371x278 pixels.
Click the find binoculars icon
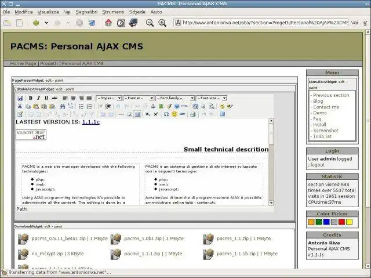click(x=62, y=106)
